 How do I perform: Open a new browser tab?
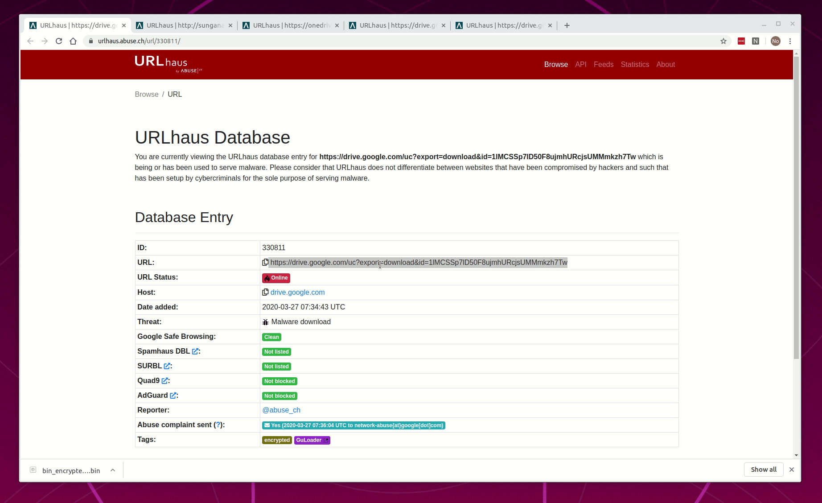point(567,25)
